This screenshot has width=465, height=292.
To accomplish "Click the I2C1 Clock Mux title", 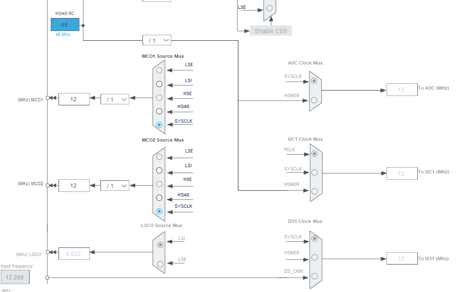I will pyautogui.click(x=305, y=139).
